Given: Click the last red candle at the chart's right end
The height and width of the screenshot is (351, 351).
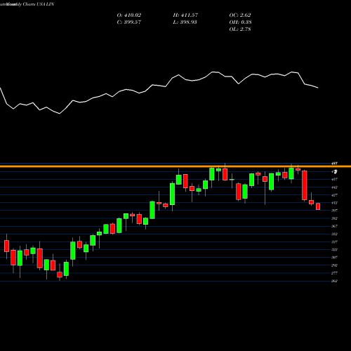Looking at the screenshot, I should click(318, 206).
